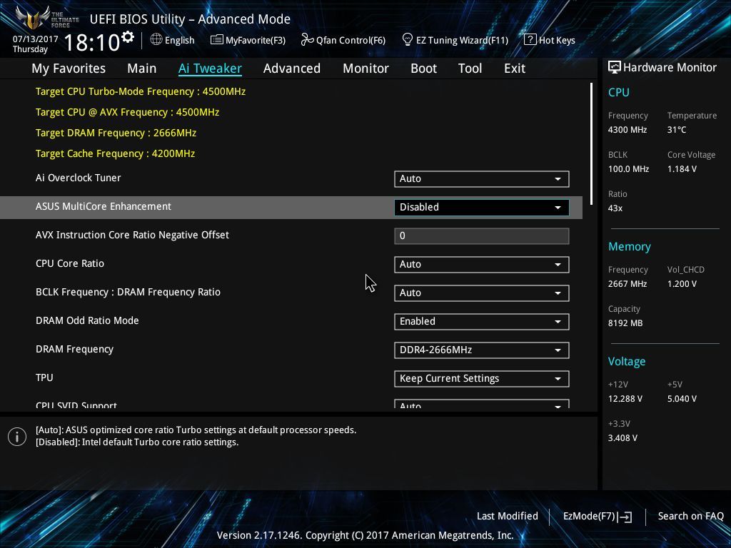Click the info icon in help panel
731x548 pixels.
click(x=17, y=437)
